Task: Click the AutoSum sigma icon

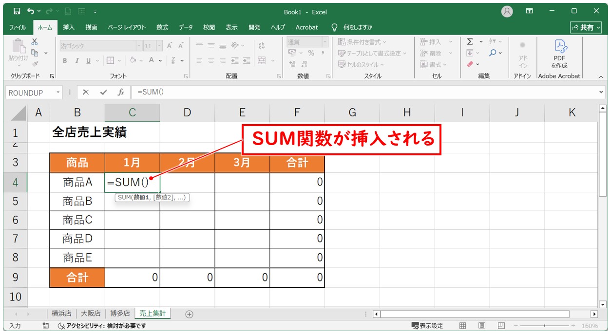Action: pyautogui.click(x=470, y=42)
